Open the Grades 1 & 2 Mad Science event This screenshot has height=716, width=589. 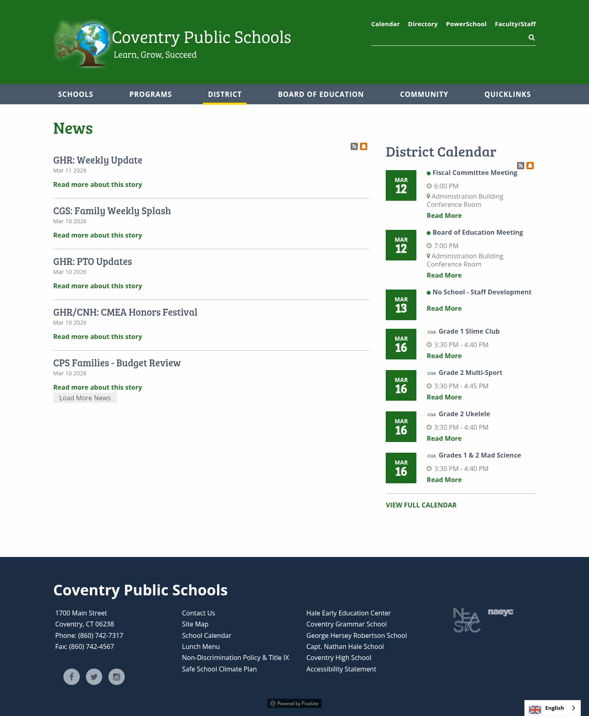click(480, 455)
